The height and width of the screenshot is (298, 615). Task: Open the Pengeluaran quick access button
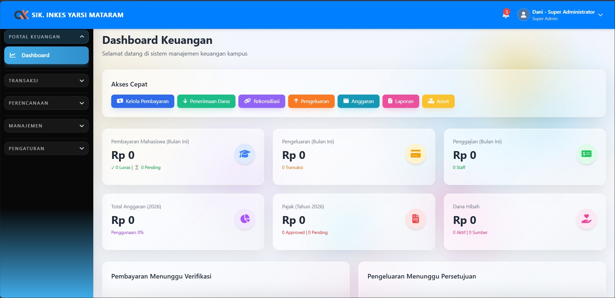coord(311,101)
